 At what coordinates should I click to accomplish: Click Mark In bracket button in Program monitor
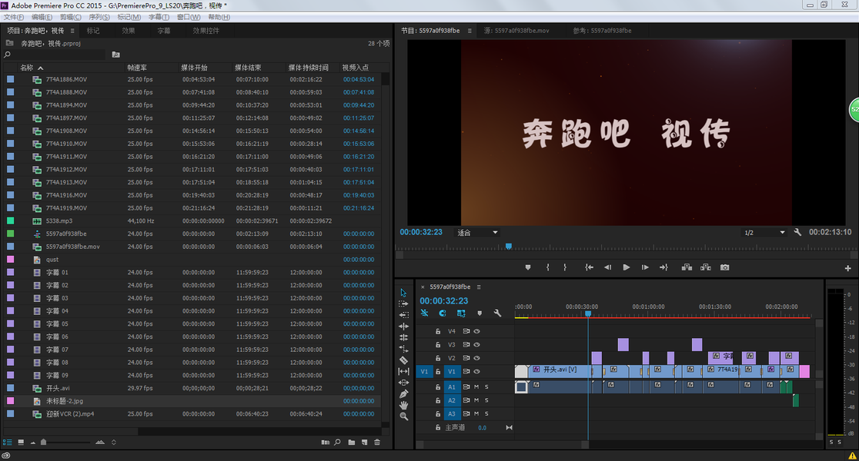547,267
